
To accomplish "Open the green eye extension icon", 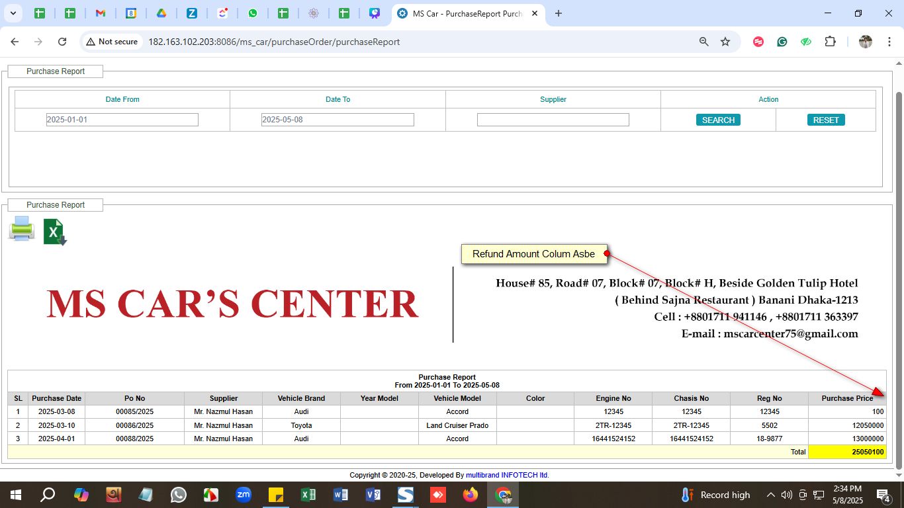I will pyautogui.click(x=806, y=42).
